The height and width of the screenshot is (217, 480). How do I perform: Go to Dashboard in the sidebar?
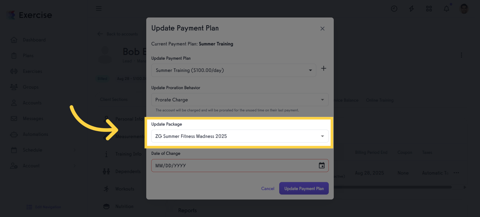(x=34, y=40)
